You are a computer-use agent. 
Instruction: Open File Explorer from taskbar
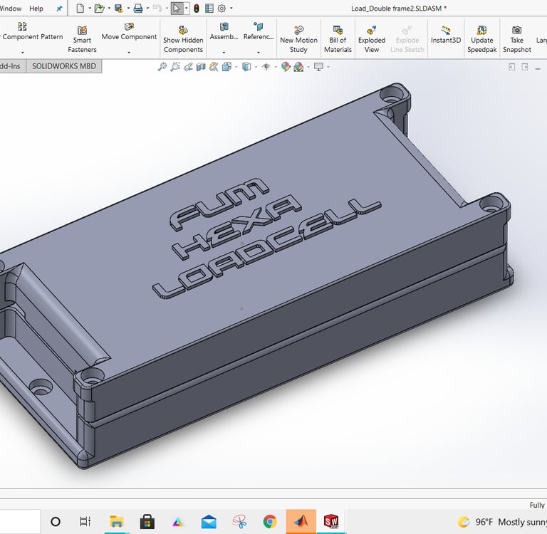coord(117,522)
